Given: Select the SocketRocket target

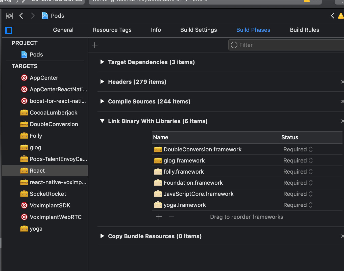Looking at the screenshot, I should (x=45, y=194).
